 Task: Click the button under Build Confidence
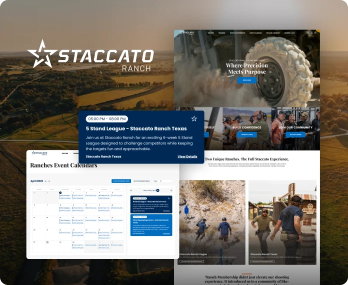(247, 134)
